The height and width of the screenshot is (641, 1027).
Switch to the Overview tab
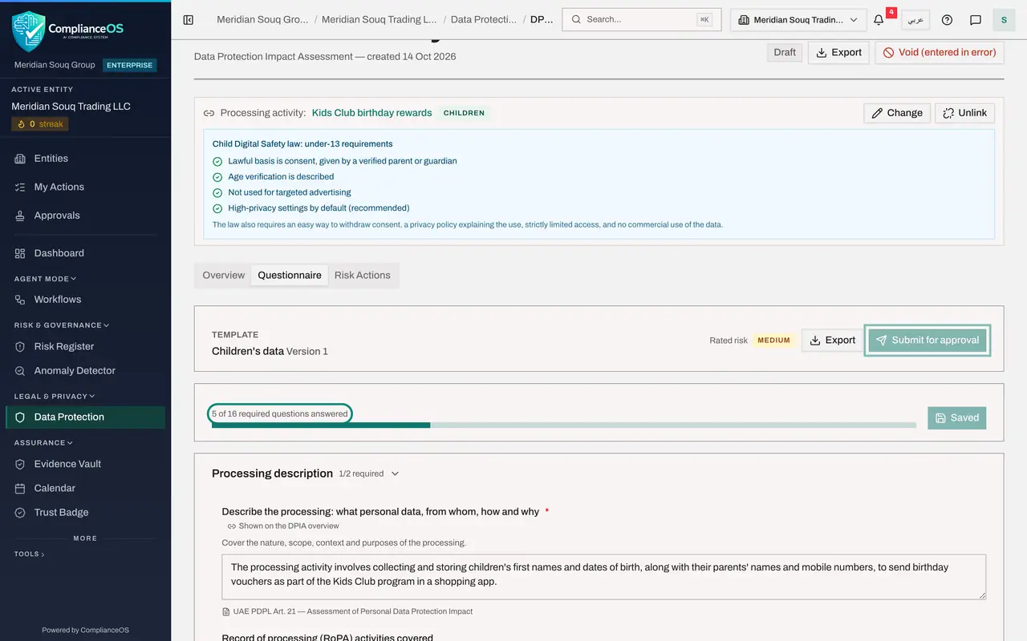223,275
